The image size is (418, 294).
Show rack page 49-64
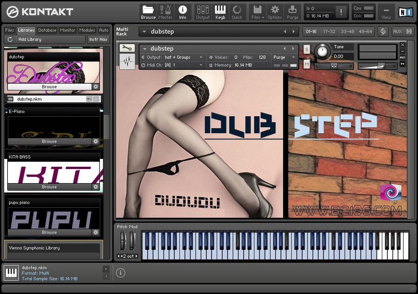pyautogui.click(x=365, y=32)
